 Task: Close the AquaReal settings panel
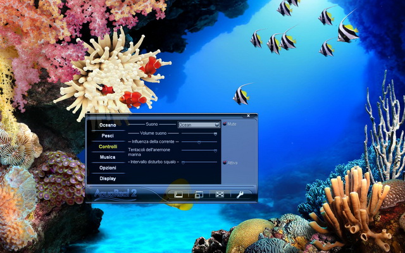pos(249,116)
